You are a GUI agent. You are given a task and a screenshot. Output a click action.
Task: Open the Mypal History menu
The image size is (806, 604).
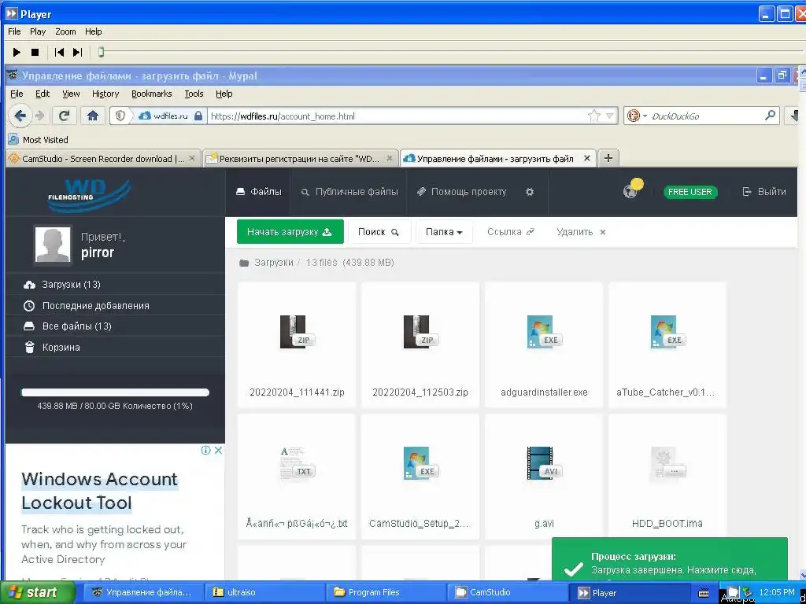point(105,94)
